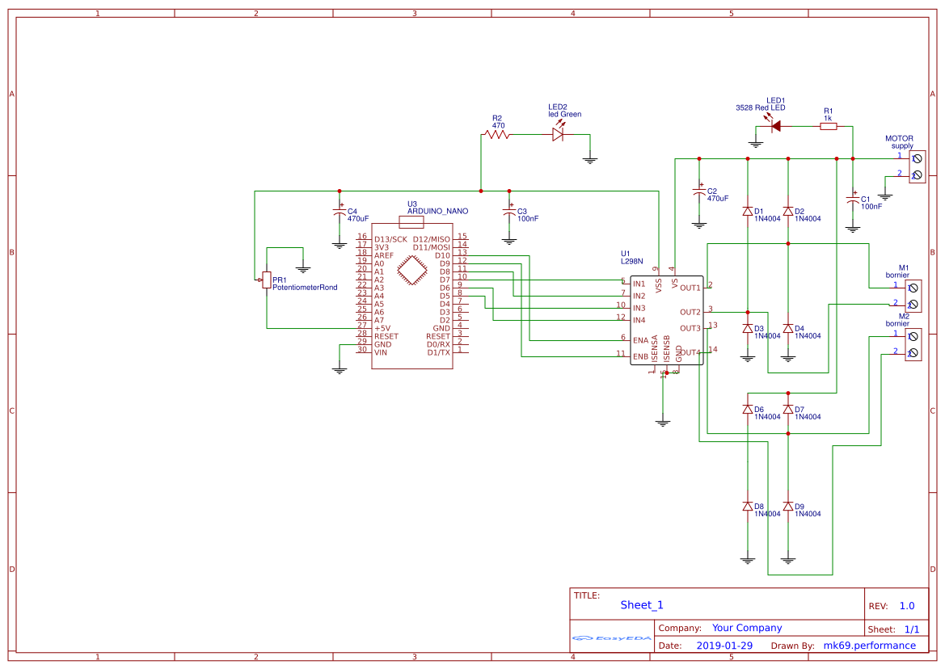Click the Sheet_1 title text
Viewport: 945px width, 669px height.
[640, 604]
